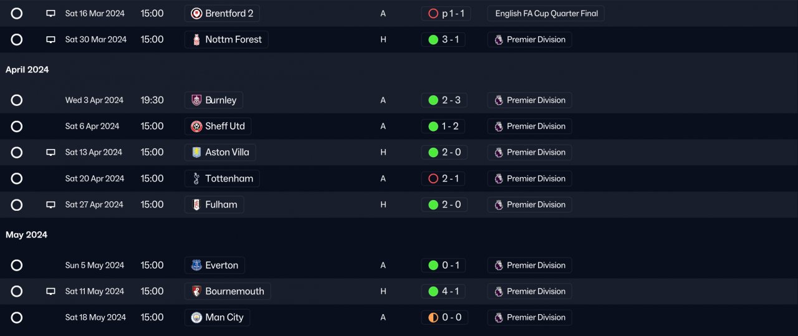Click the Brentford club crest icon
This screenshot has height=336, width=798.
point(196,14)
